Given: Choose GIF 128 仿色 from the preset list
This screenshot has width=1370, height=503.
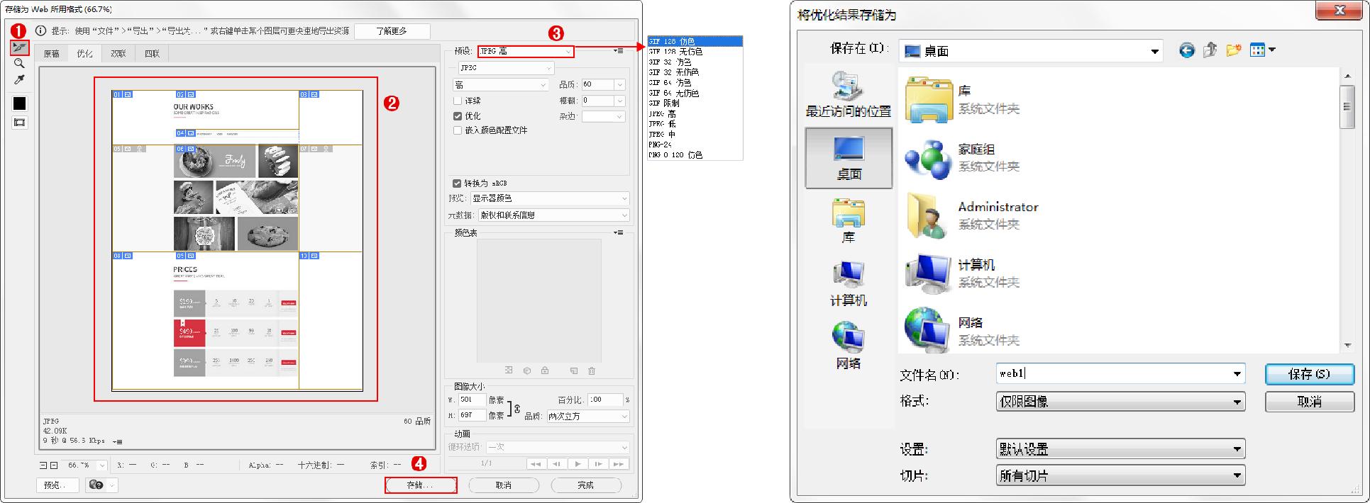Looking at the screenshot, I should (695, 41).
